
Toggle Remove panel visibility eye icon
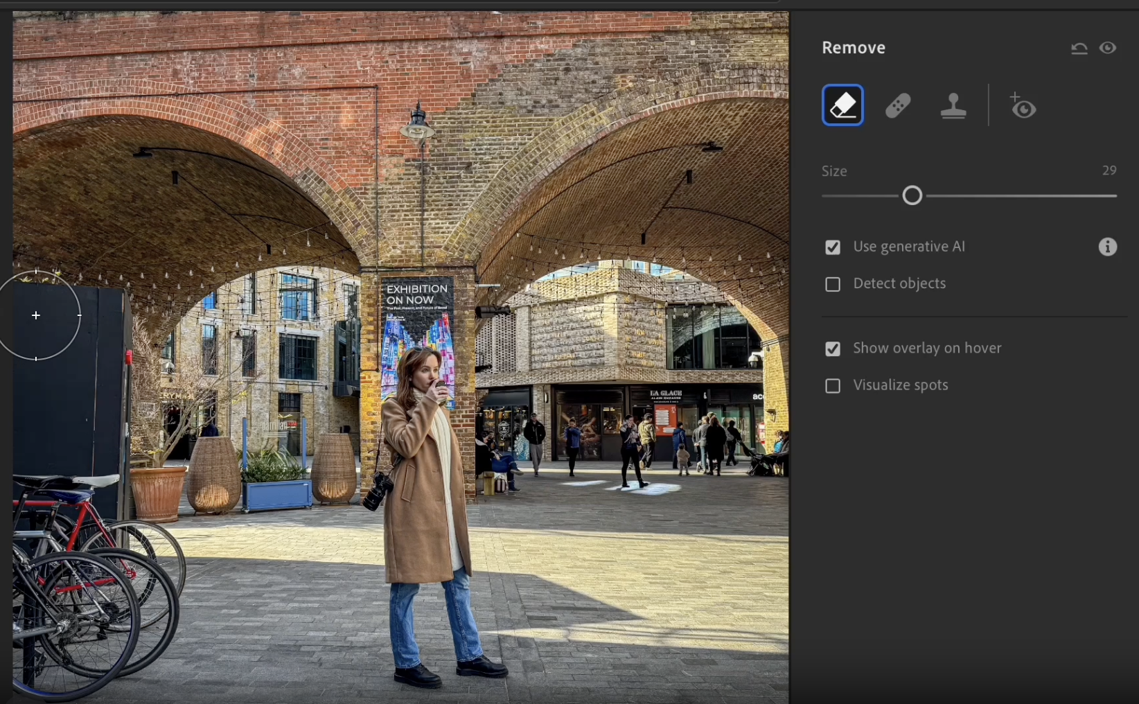click(x=1108, y=48)
